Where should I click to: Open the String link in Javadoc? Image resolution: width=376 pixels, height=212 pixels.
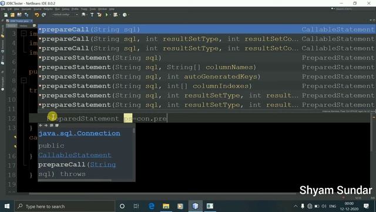(103, 165)
